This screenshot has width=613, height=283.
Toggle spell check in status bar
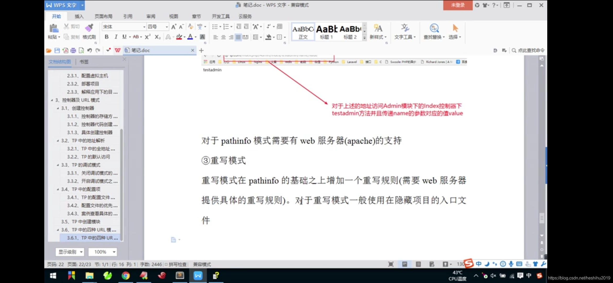pos(176,264)
